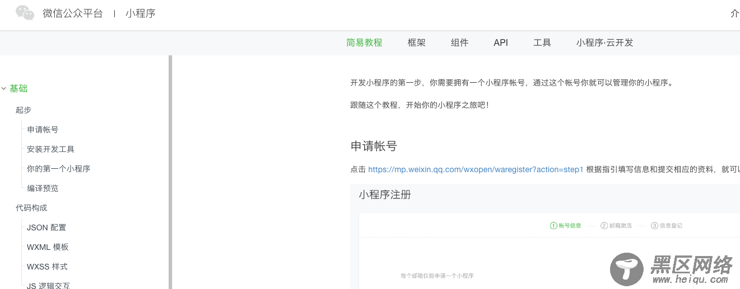Click the WeChat logo icon

coord(25,13)
